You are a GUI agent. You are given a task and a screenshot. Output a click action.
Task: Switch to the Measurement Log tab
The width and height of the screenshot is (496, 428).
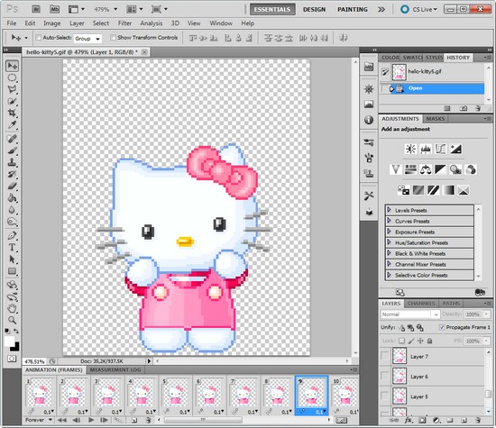point(115,369)
